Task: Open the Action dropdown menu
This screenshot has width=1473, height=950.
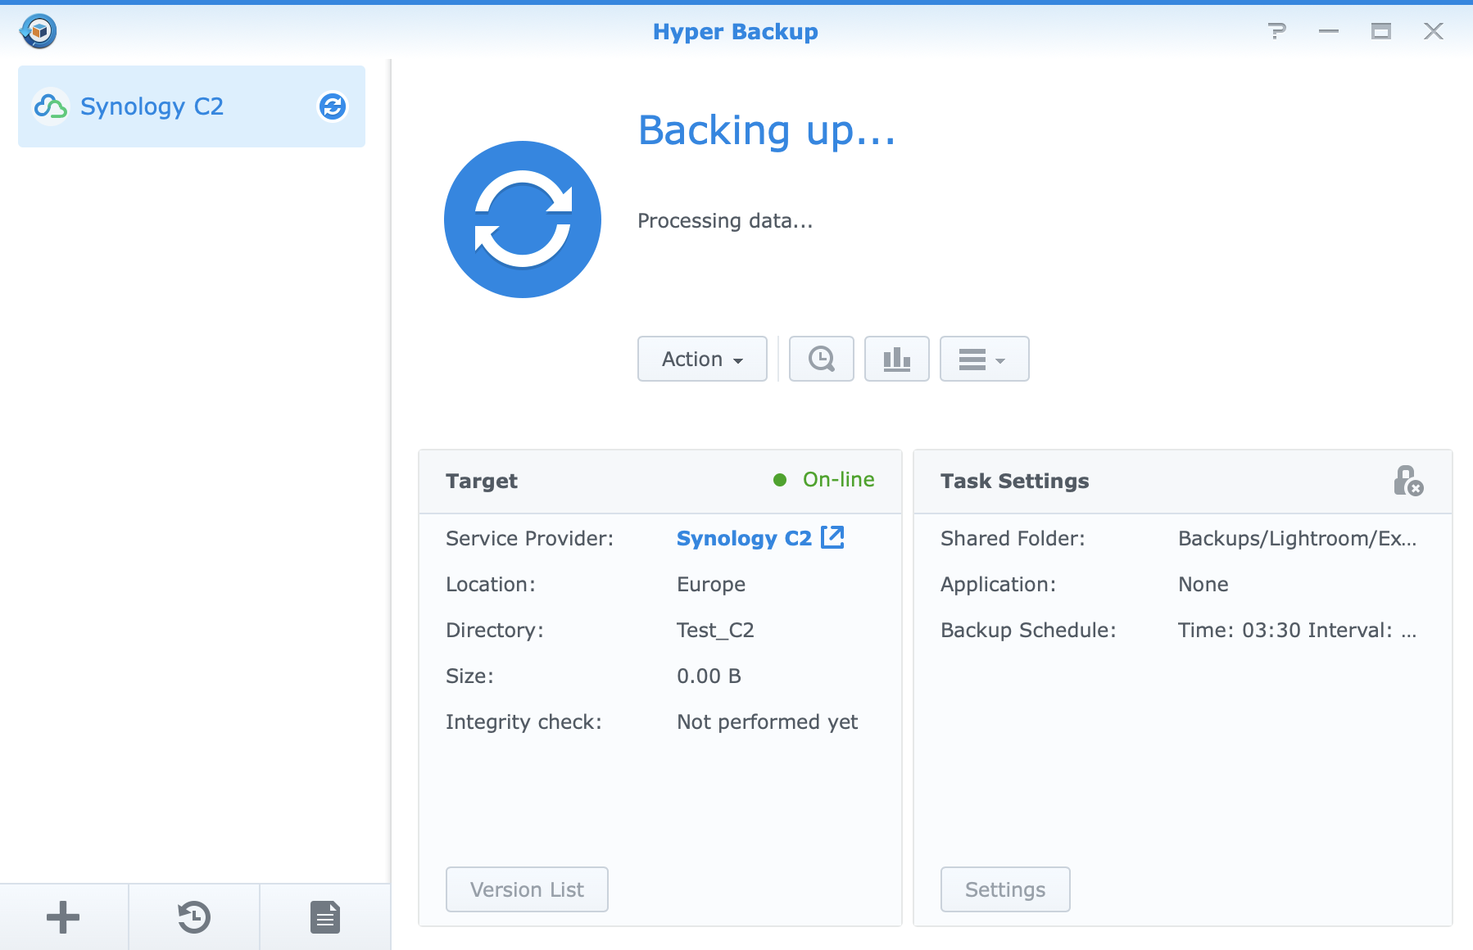Action: [x=702, y=359]
